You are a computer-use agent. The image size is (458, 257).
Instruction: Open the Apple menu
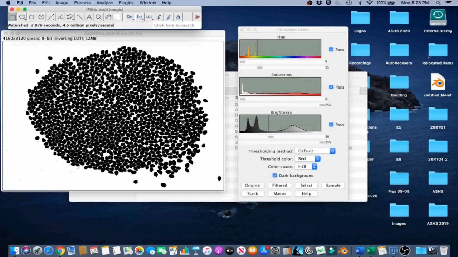click(x=8, y=3)
